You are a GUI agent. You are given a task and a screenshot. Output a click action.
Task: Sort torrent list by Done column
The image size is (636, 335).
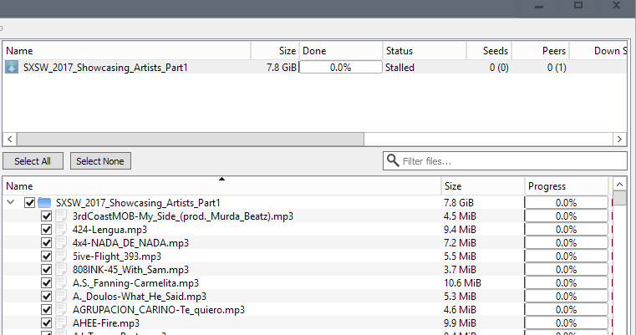point(341,51)
